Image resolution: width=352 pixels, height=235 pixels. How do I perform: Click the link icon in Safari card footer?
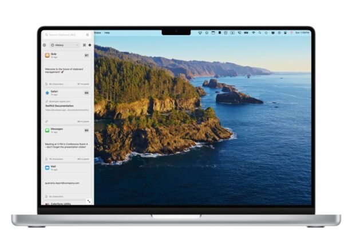pyautogui.click(x=46, y=122)
